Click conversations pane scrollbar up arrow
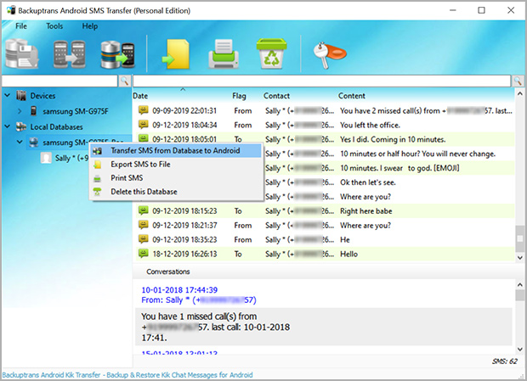 [519, 285]
